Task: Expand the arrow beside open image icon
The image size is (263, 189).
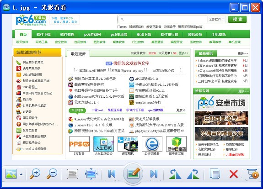Action: [x=21, y=174]
